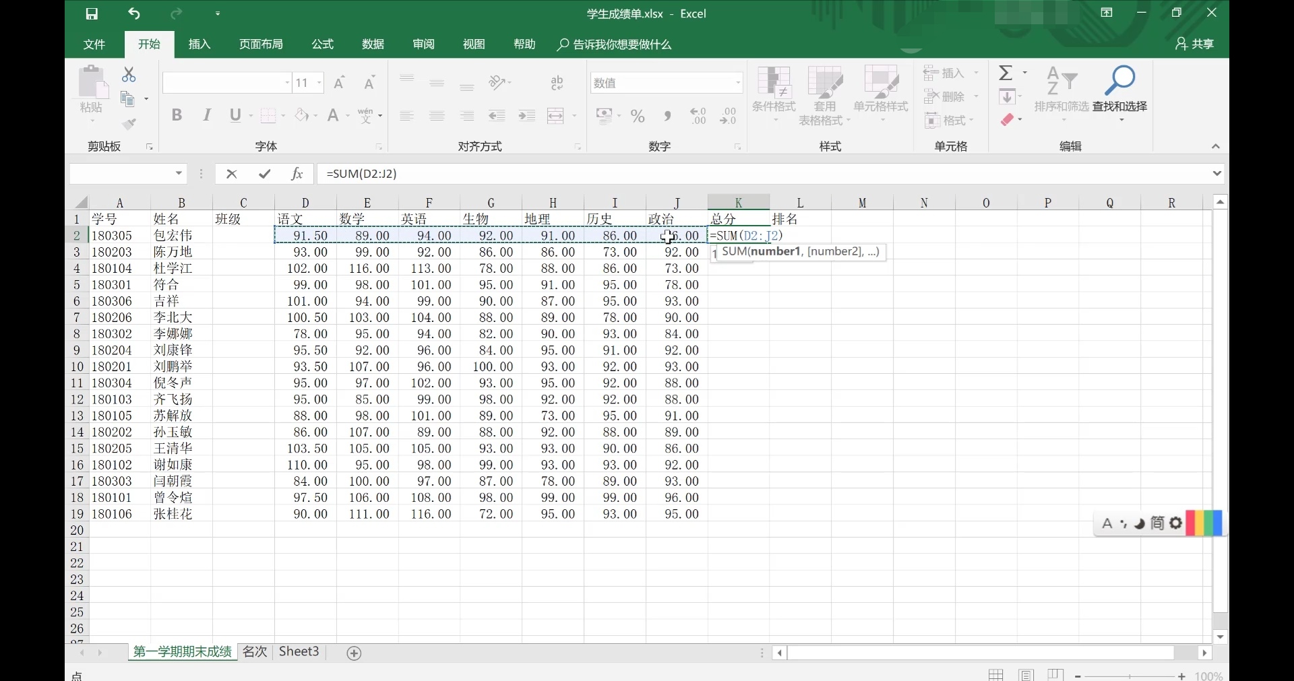The width and height of the screenshot is (1294, 681).
Task: Add new sheet with plus icon
Action: click(354, 653)
